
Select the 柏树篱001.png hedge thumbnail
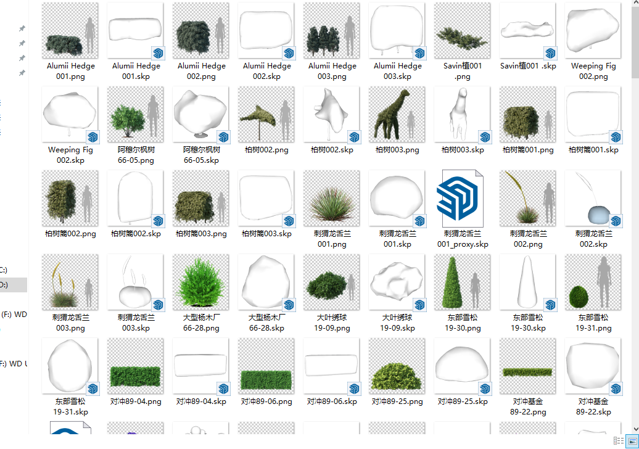528,115
